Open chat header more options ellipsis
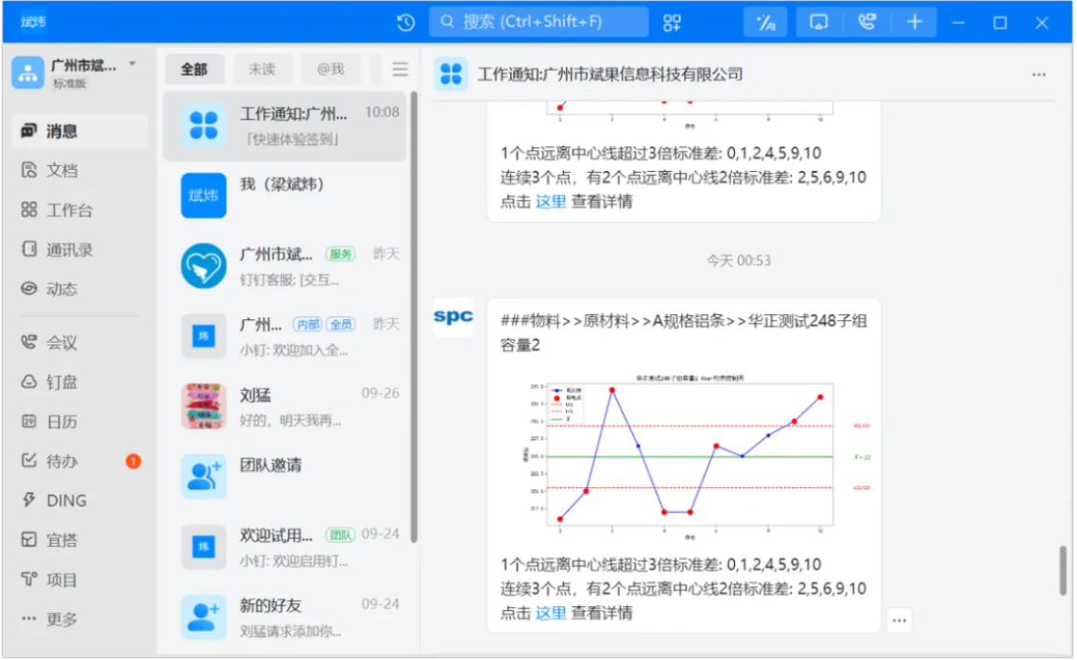 [x=1039, y=75]
